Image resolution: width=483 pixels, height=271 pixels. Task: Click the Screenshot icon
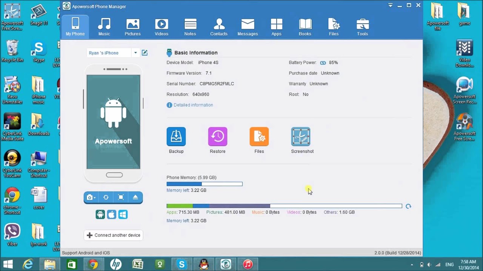[301, 137]
